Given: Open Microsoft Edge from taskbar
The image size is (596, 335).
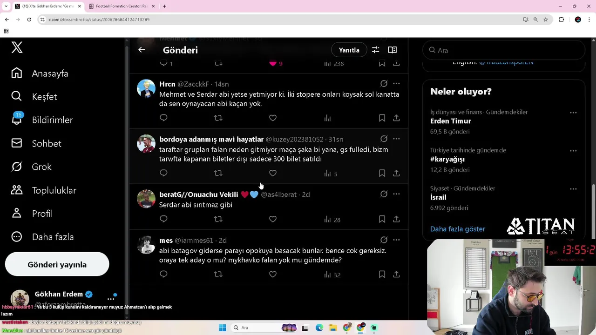Looking at the screenshot, I should (x=319, y=328).
